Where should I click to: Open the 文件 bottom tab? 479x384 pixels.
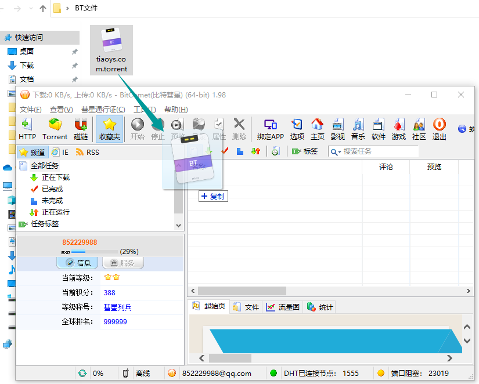(x=246, y=307)
